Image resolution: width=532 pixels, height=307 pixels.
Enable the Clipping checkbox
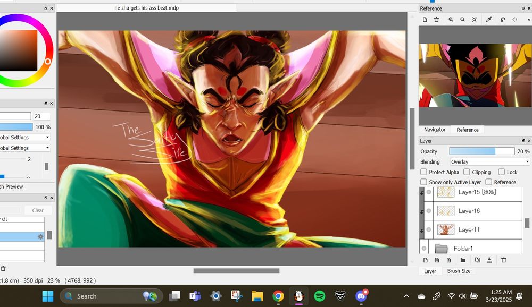click(x=467, y=172)
